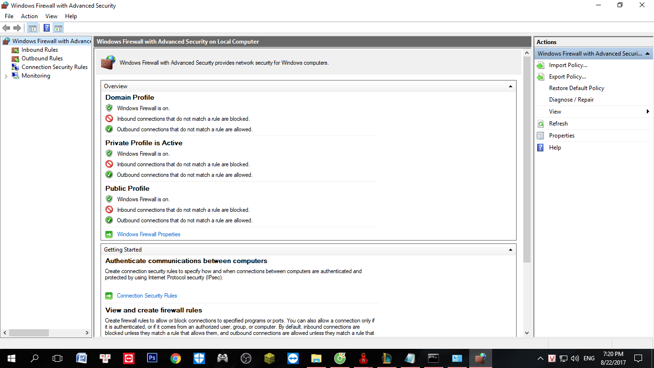Open Properties from the Actions pane
654x368 pixels.
pos(562,136)
